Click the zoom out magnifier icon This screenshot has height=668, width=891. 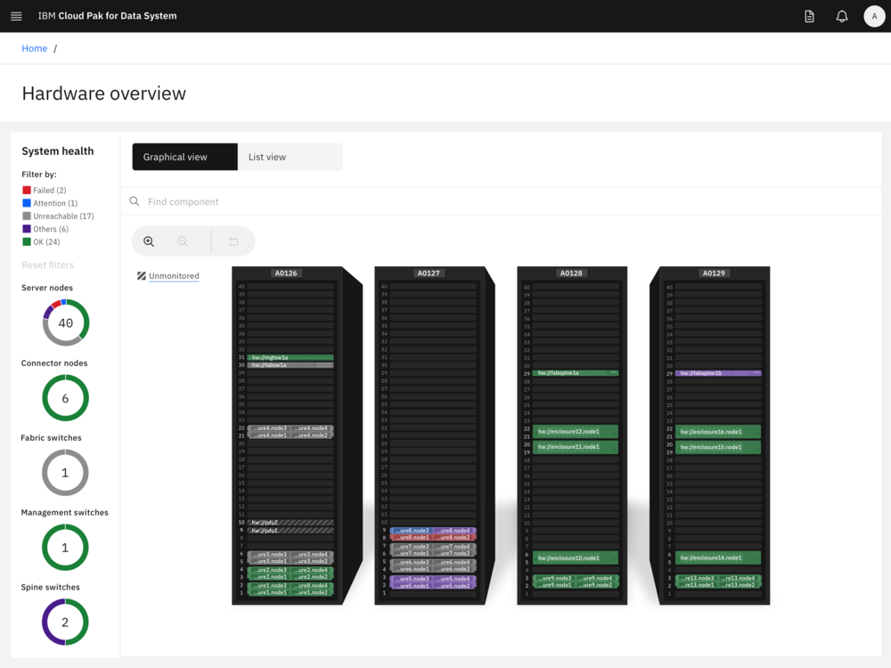[x=183, y=241]
